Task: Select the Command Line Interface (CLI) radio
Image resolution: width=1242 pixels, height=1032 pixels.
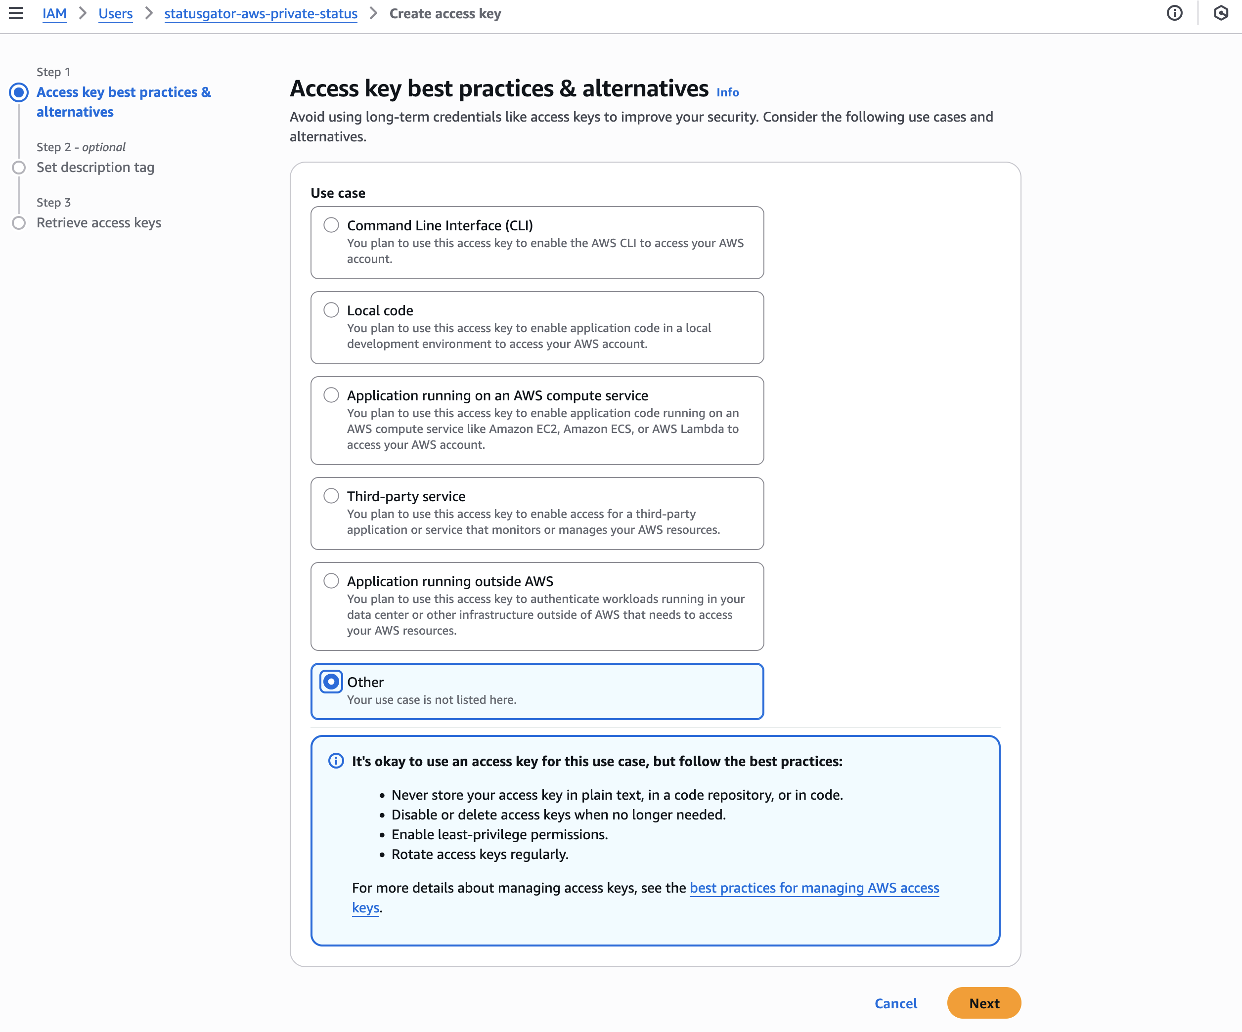Action: click(331, 225)
